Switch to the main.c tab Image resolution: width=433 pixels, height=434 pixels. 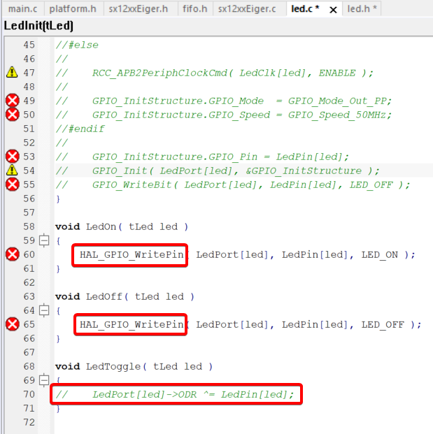tap(22, 9)
